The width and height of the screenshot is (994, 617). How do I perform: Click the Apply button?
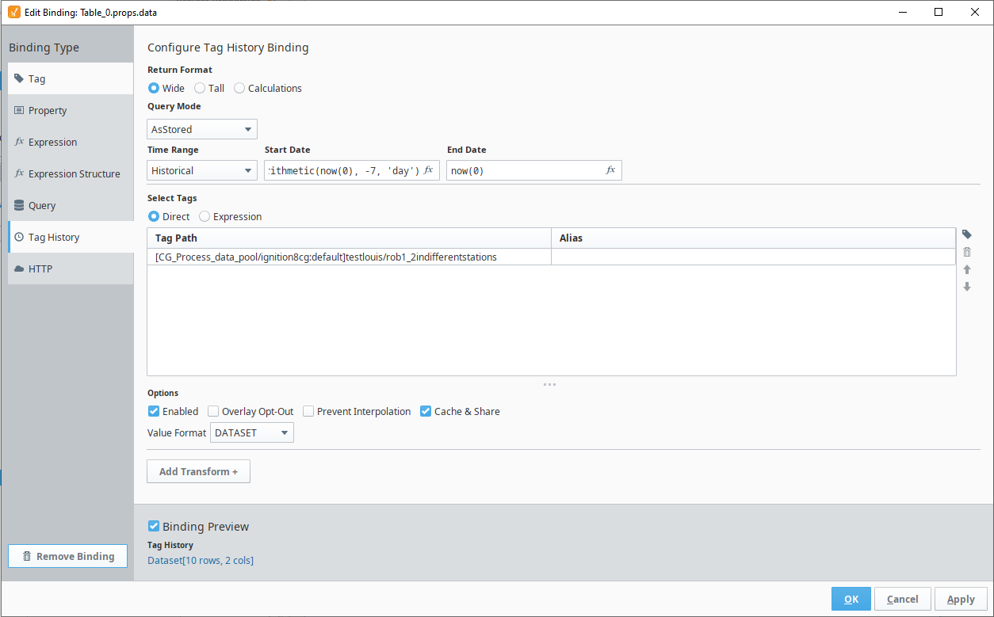[961, 599]
